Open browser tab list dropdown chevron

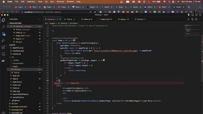200,7
